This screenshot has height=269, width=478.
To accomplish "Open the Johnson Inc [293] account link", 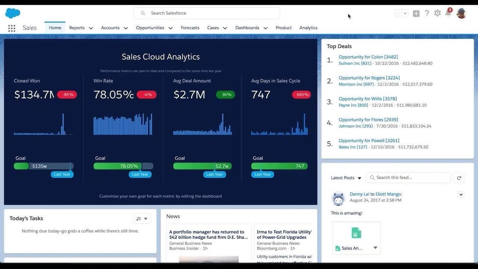I will tap(356, 126).
